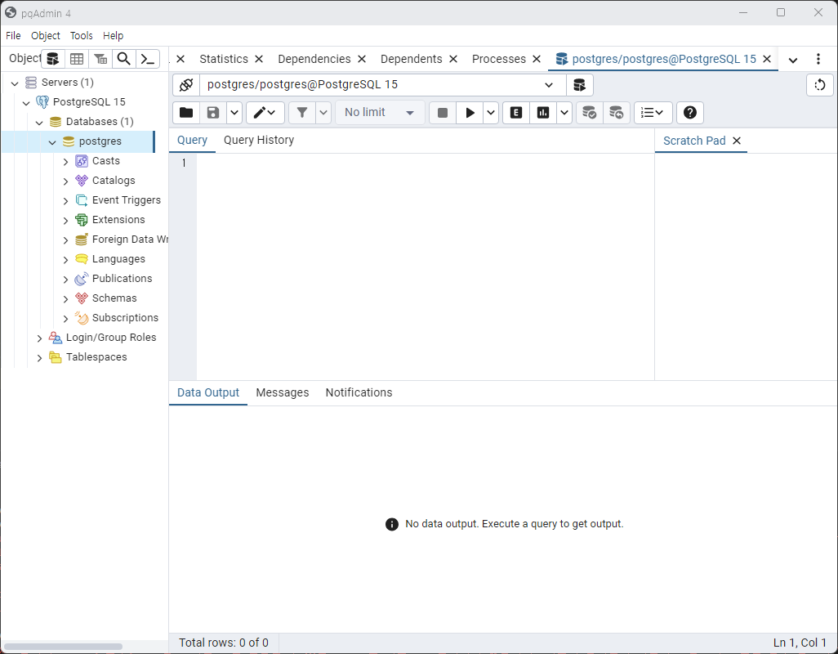Select the Data Output tab
Image resolution: width=838 pixels, height=654 pixels.
208,392
